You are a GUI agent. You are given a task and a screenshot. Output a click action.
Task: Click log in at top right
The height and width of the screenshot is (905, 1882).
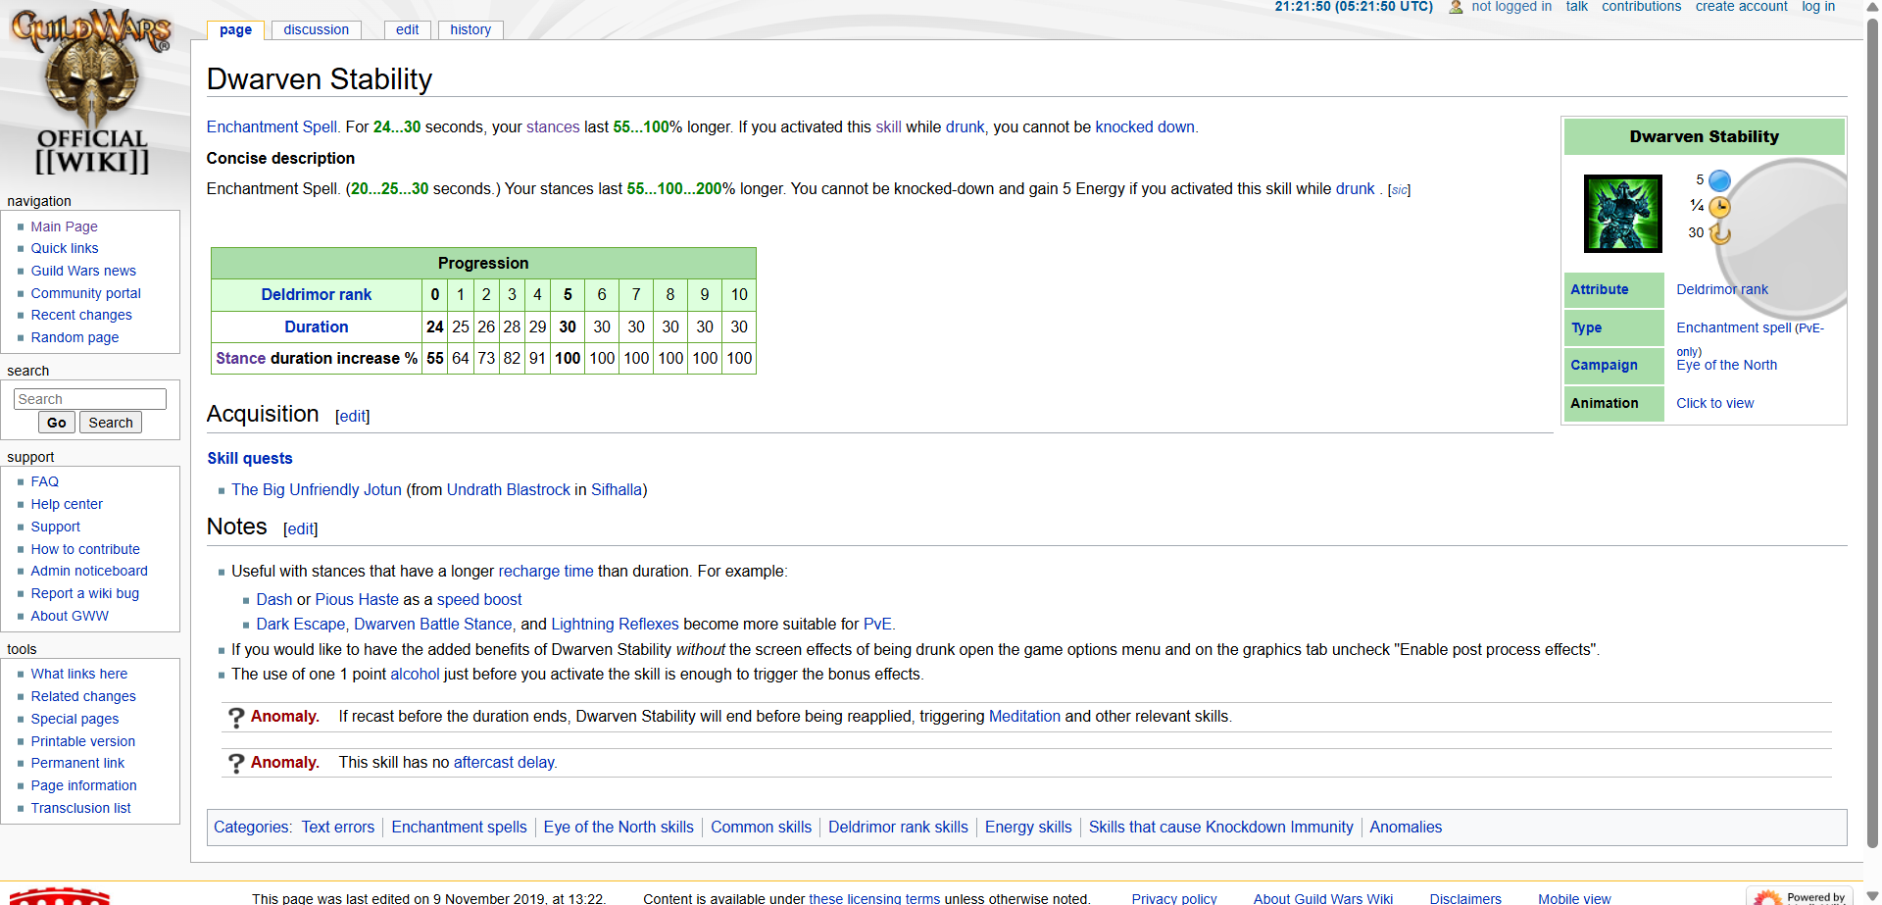[x=1818, y=7]
